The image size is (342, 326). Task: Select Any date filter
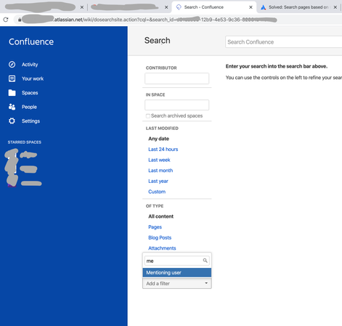click(158, 139)
